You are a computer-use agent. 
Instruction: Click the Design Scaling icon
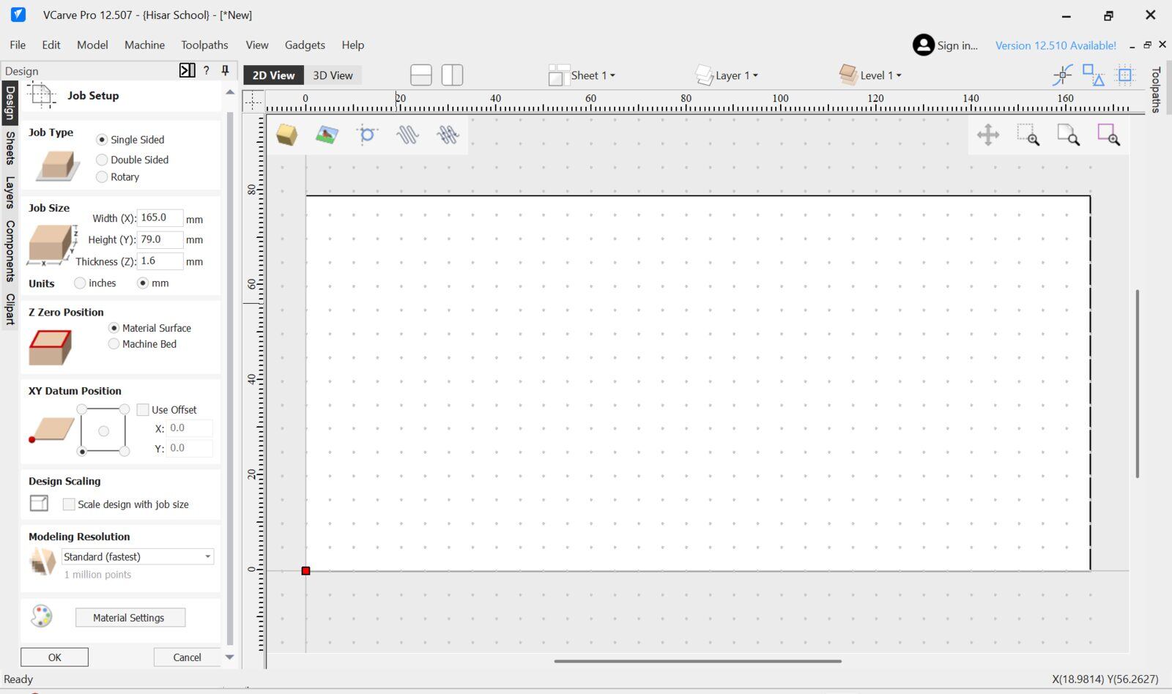click(x=39, y=503)
